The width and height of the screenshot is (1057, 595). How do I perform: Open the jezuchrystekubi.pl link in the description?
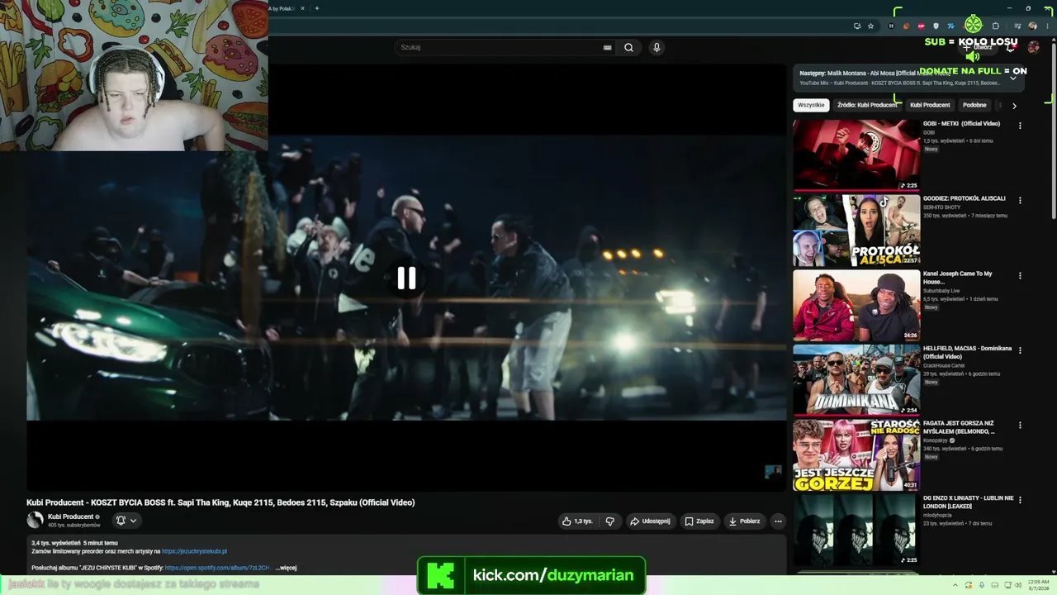click(x=194, y=551)
